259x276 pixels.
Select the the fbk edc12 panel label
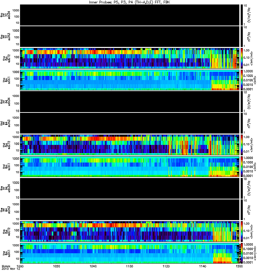[7, 231]
